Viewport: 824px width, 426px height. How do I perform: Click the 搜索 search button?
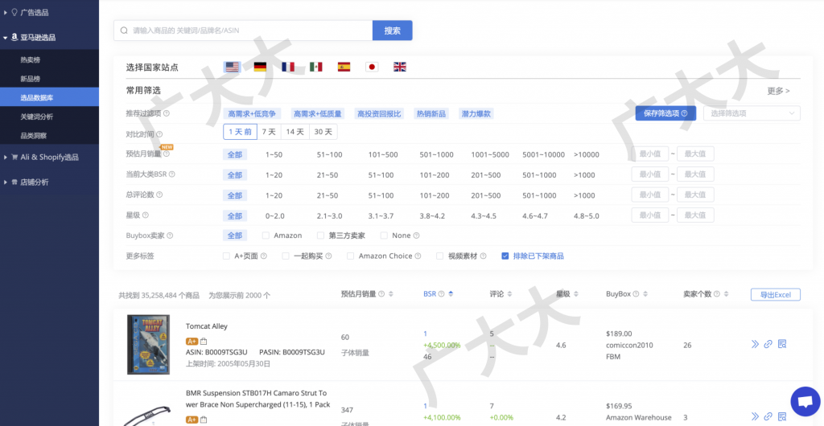click(x=393, y=31)
